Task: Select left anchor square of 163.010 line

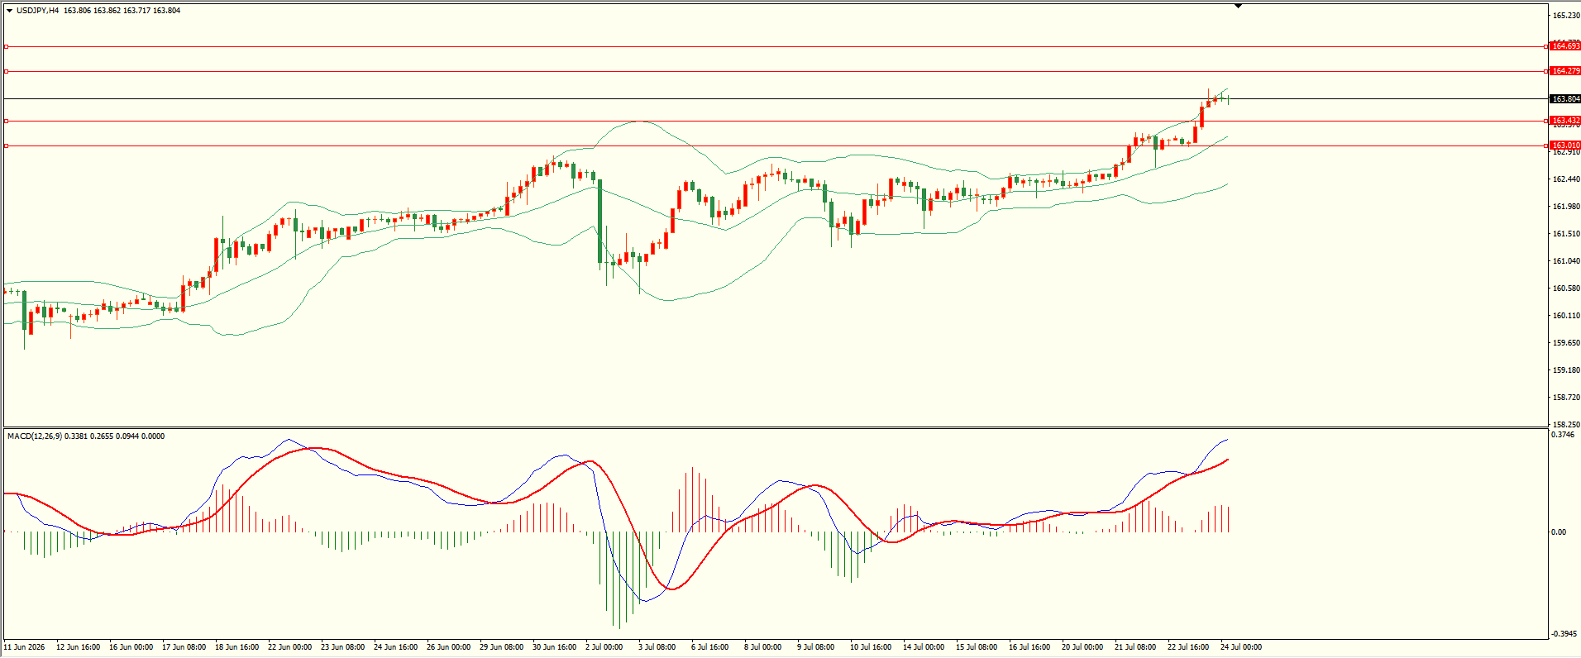Action: 6,145
